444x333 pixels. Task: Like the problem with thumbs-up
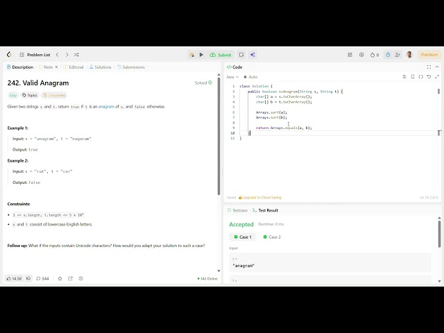pyautogui.click(x=14, y=279)
